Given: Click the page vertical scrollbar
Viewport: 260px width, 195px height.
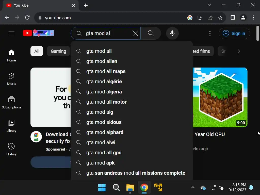Looking at the screenshot, I should tap(257, 33).
